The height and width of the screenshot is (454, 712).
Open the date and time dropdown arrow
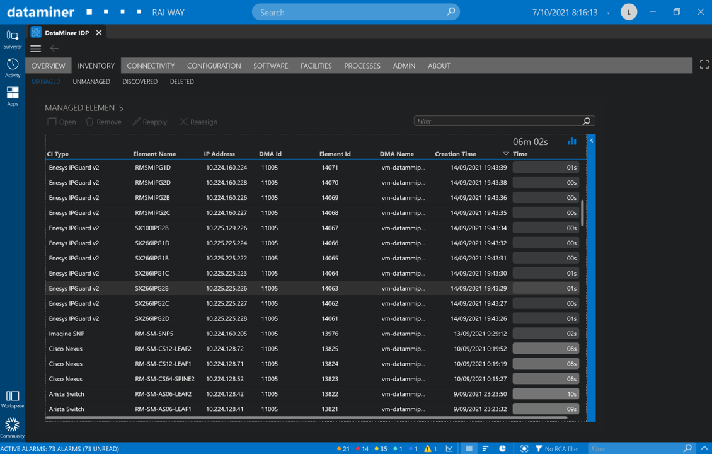click(609, 13)
